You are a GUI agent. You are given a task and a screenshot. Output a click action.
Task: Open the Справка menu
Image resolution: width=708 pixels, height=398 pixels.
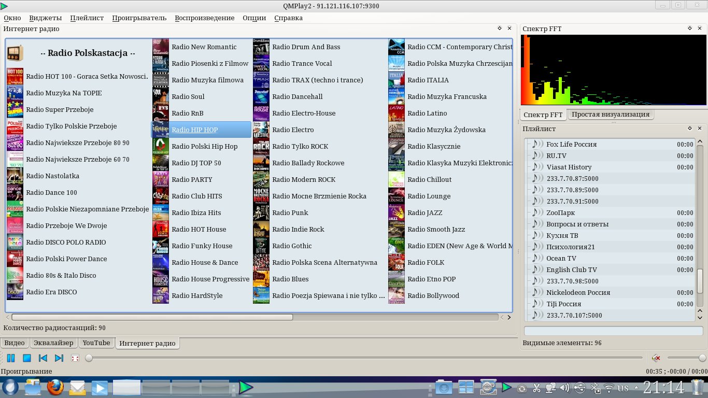click(289, 18)
